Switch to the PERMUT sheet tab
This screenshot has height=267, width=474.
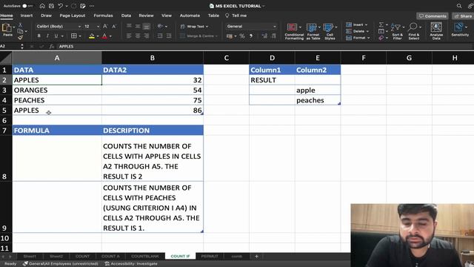(210, 256)
